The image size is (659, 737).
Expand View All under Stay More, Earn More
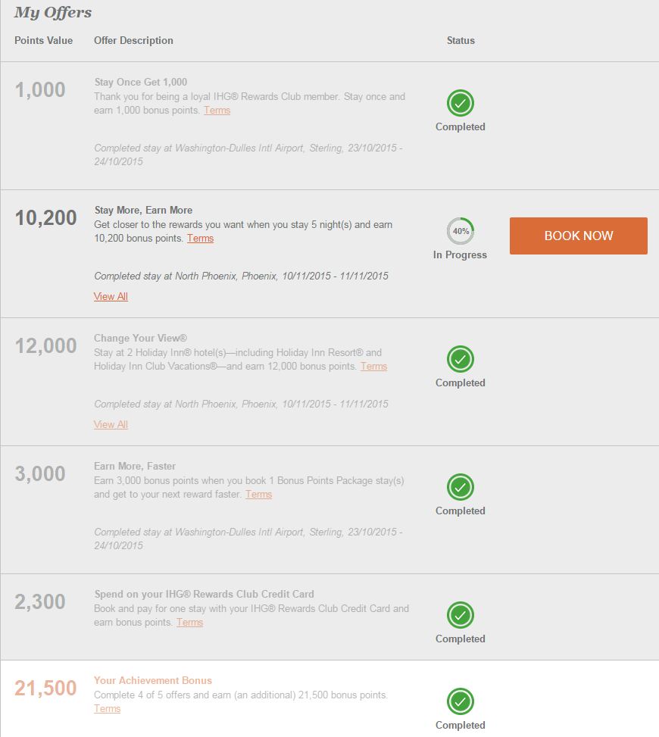tap(111, 297)
